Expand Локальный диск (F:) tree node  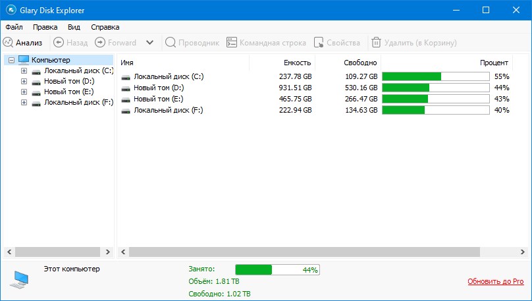point(24,103)
